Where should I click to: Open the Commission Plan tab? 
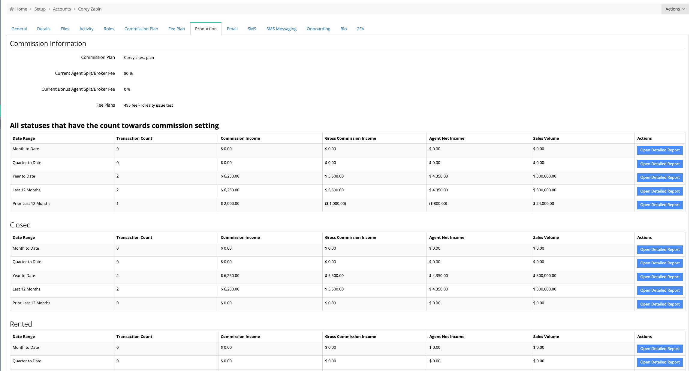(141, 29)
